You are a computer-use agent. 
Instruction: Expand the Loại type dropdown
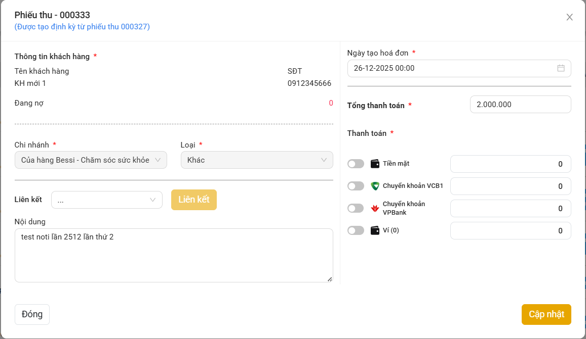257,160
